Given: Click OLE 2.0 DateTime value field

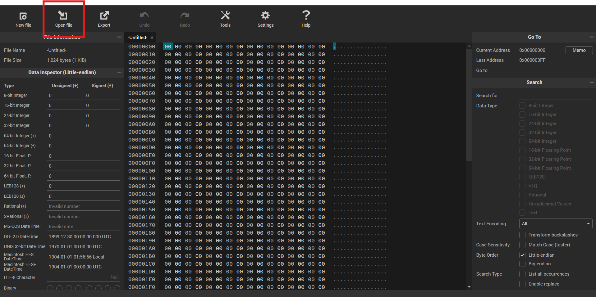Looking at the screenshot, I should (83, 237).
